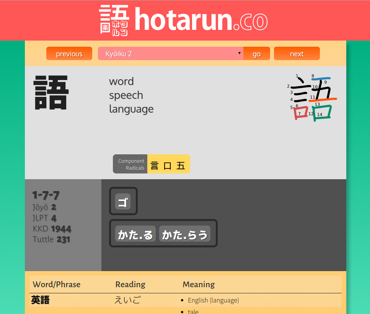This screenshot has width=370, height=314.
Task: View the 語 stroke order diagram
Action: pyautogui.click(x=312, y=98)
